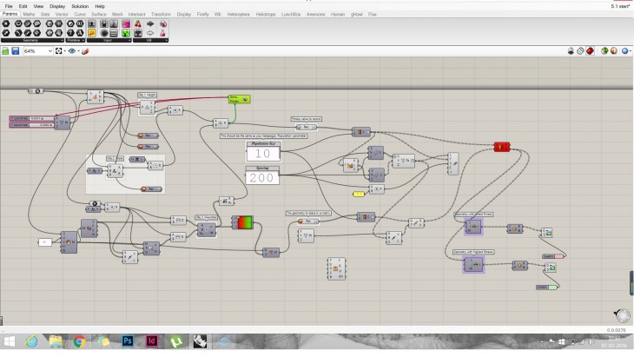Click the red component on the right
This screenshot has width=634, height=357.
point(502,147)
